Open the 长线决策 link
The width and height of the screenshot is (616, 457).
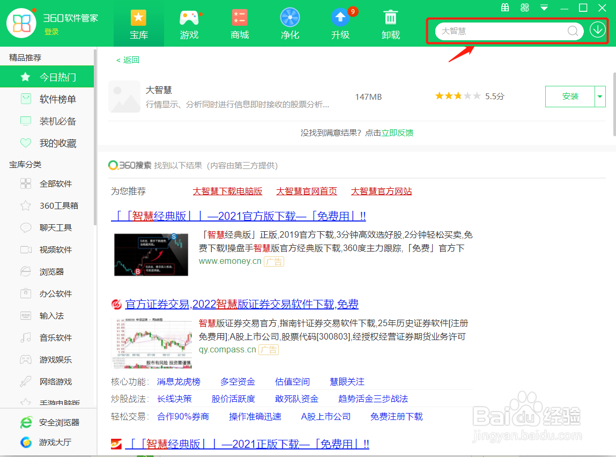[174, 399]
